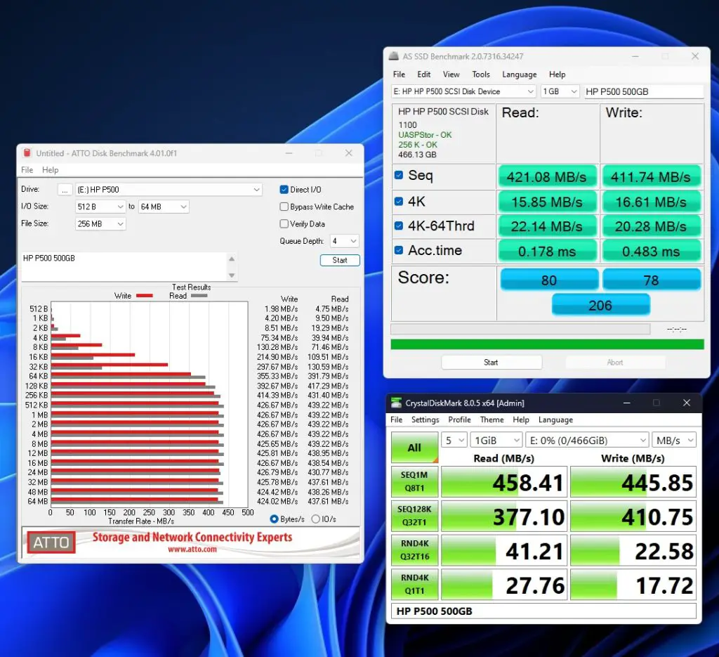Run the SEQ128K Q32T1 test
The height and width of the screenshot is (657, 719).
(x=414, y=516)
